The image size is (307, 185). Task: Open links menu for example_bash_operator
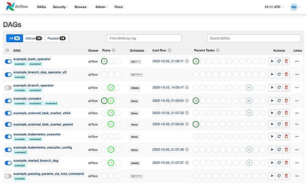pyautogui.click(x=297, y=61)
